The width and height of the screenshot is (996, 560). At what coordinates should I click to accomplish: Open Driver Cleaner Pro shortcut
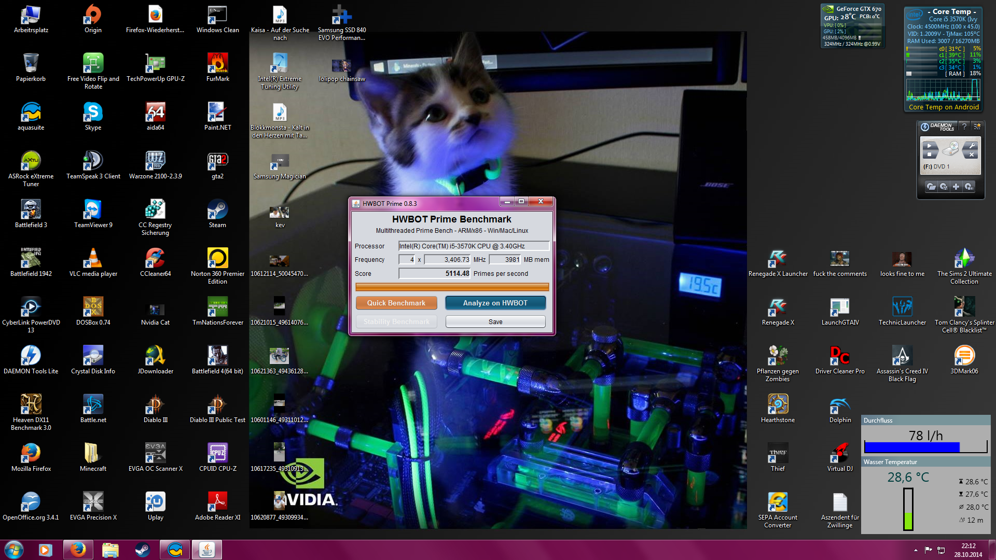[840, 360]
